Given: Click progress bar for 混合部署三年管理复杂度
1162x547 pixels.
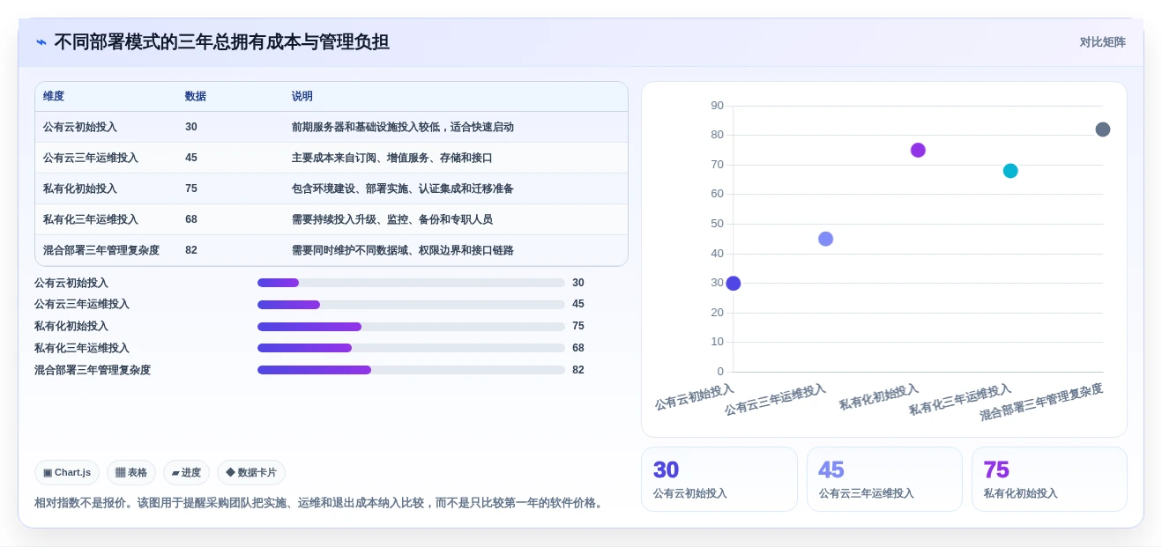Looking at the screenshot, I should point(411,370).
